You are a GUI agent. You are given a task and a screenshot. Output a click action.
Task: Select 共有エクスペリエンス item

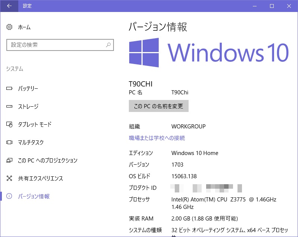click(40, 178)
